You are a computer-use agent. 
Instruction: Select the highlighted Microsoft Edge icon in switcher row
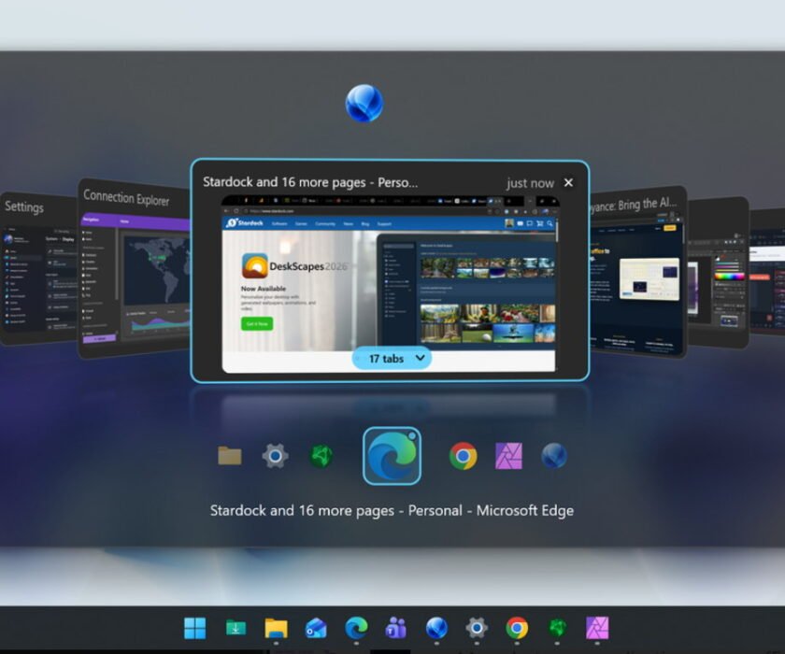(392, 456)
